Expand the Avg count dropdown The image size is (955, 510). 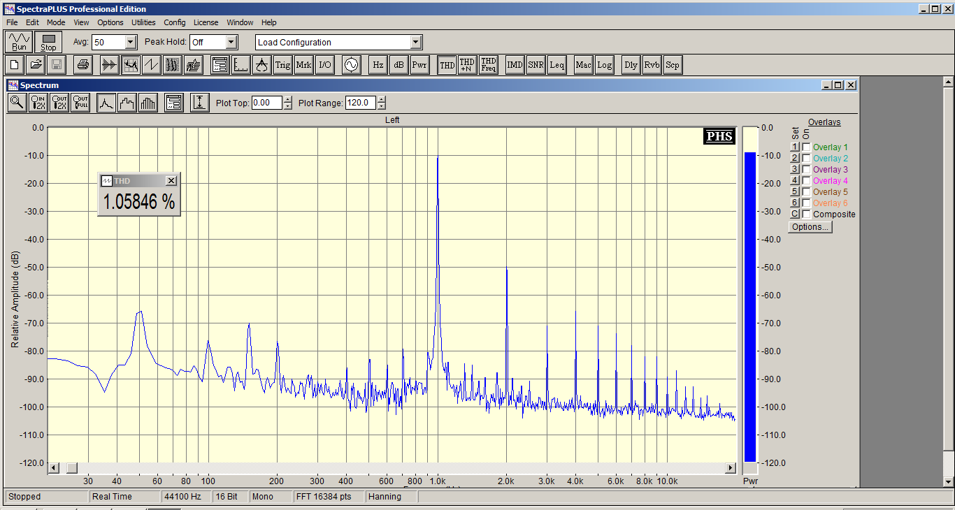(130, 42)
